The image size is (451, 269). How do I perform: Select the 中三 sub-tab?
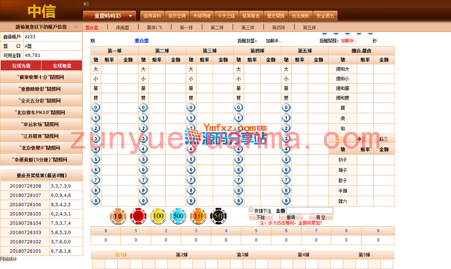pos(362,139)
